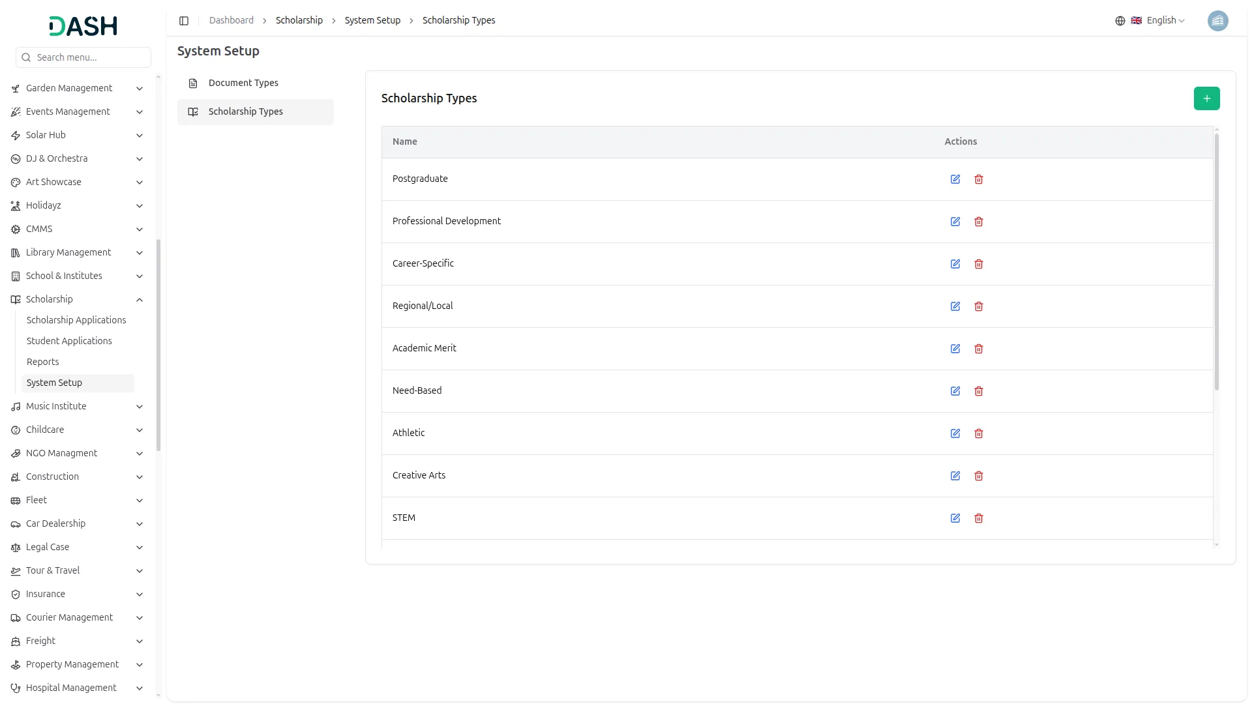
Task: Click the Dashboard breadcrumb link
Action: [x=231, y=21]
